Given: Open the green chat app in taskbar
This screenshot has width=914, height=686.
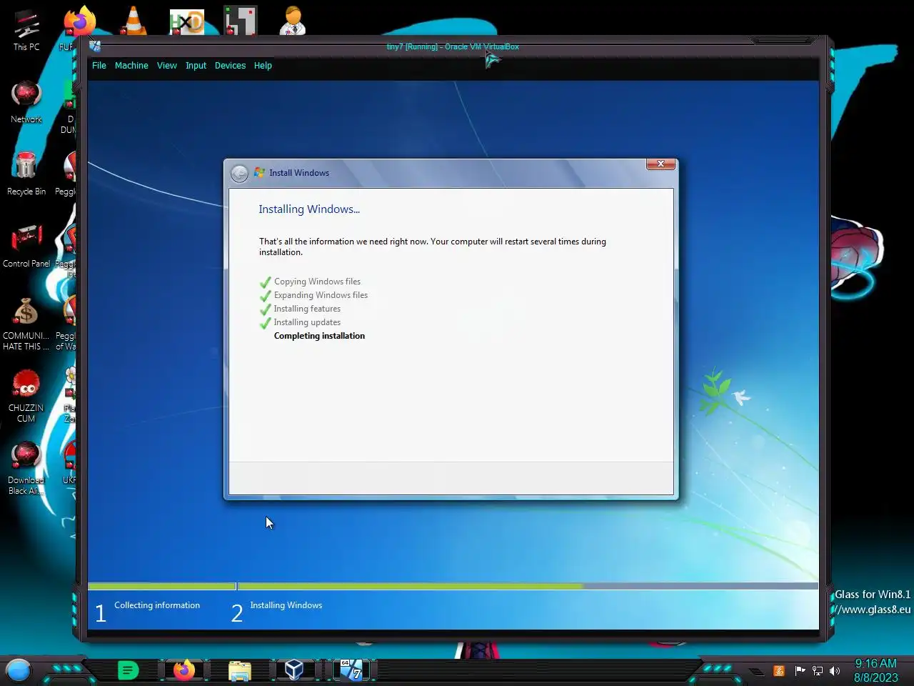Looking at the screenshot, I should pos(128,670).
